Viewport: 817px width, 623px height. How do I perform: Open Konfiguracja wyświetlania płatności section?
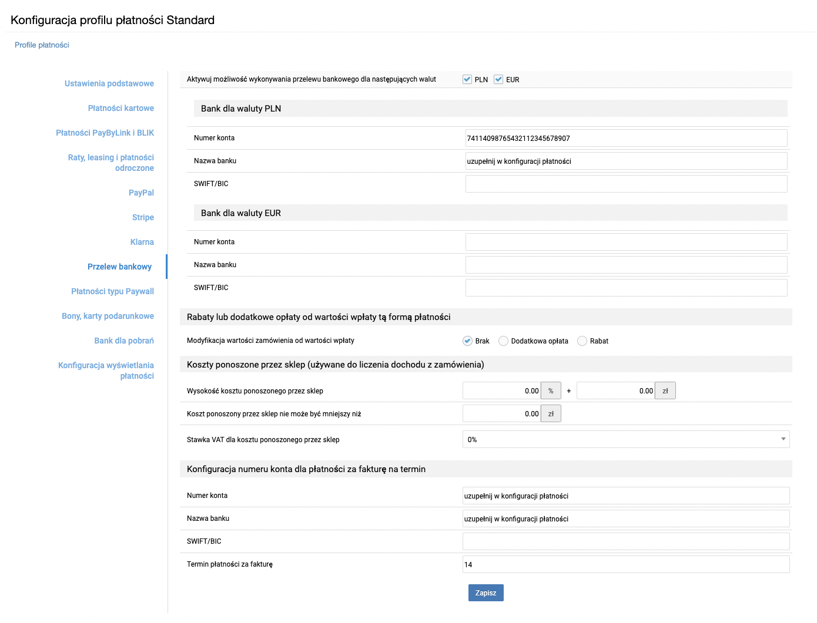click(106, 371)
